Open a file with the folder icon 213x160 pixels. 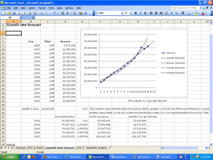click(9, 13)
